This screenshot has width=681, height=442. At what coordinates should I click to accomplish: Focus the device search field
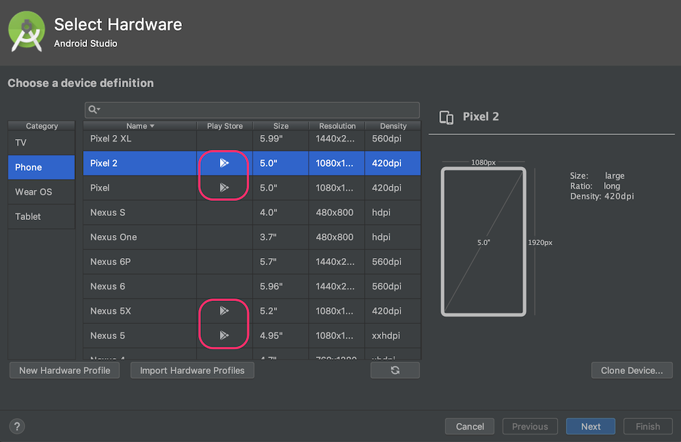[x=252, y=110]
